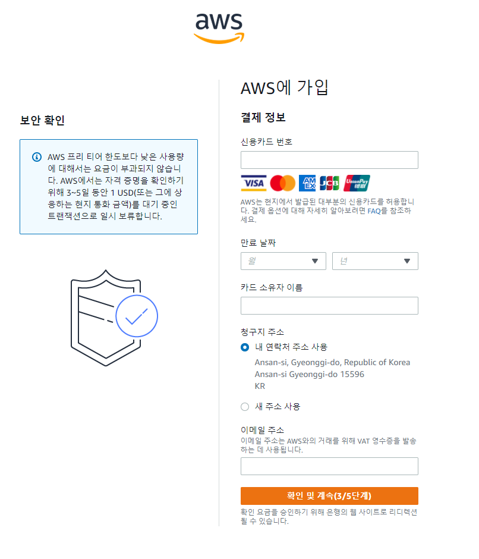
Task: Click '확인 및 계속(3/5단계)' orange button
Action: pyautogui.click(x=329, y=496)
